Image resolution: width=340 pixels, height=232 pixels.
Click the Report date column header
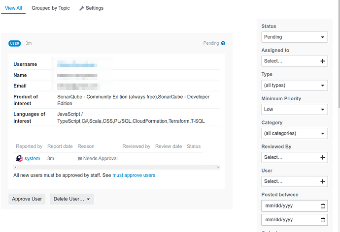click(x=60, y=146)
